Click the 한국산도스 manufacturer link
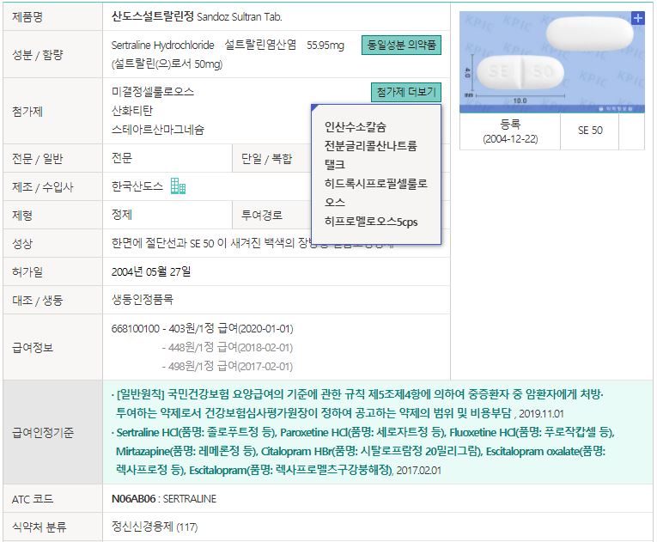 [137, 186]
